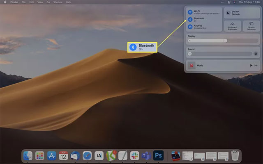Launch Photoshop from the Dock

(x=158, y=155)
